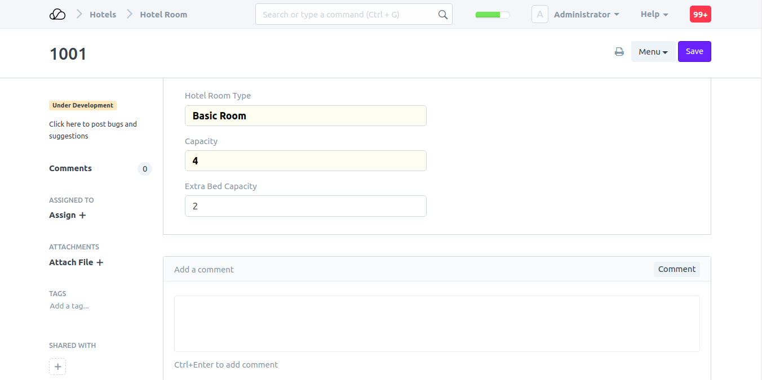Click the Hotel Room Type field
This screenshot has height=380, width=762.
click(305, 116)
